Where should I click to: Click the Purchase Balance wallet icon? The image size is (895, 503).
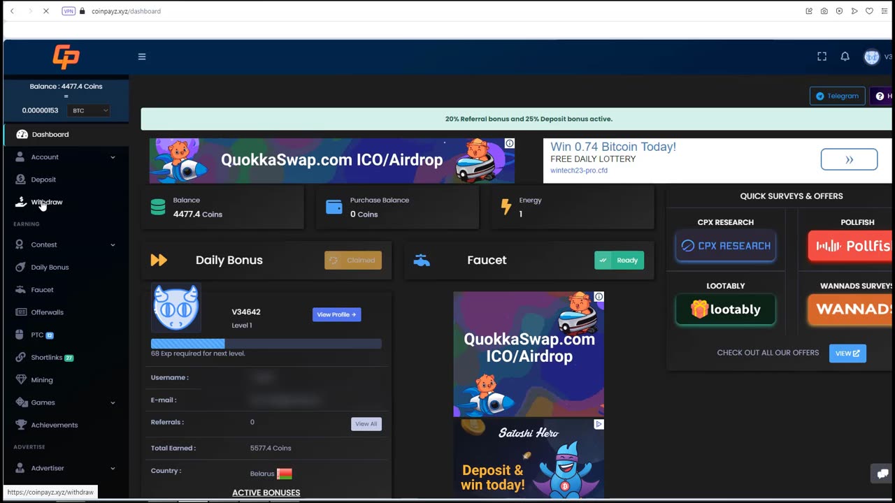(334, 207)
